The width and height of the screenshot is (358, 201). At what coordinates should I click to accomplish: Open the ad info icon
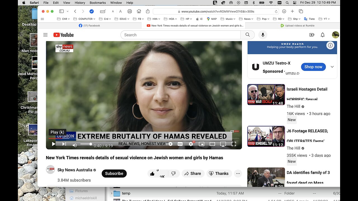(x=331, y=45)
